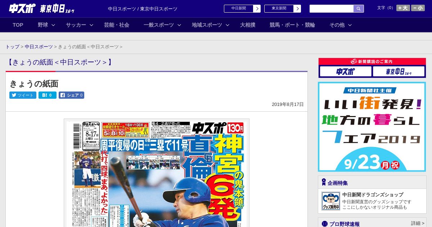Expand the 地域スポーツ dropdown chevron
The height and width of the screenshot is (227, 432).
(x=228, y=25)
